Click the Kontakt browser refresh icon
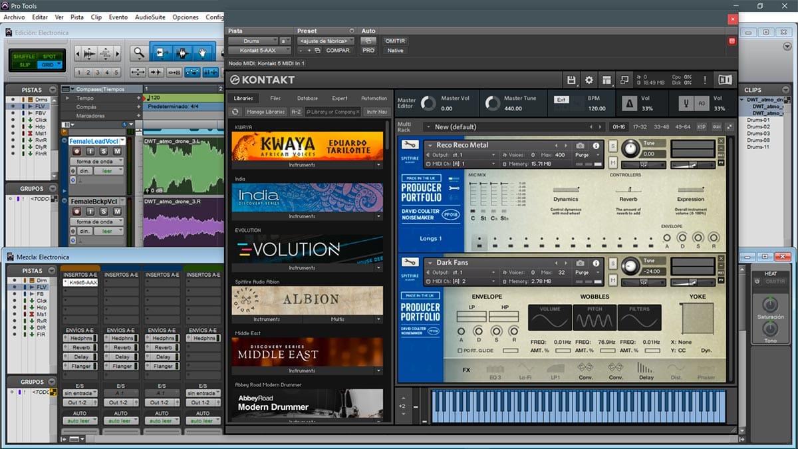This screenshot has height=449, width=798. (235, 112)
